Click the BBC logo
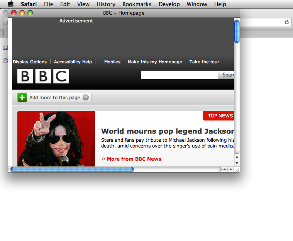This screenshot has width=293, height=241. point(43,76)
